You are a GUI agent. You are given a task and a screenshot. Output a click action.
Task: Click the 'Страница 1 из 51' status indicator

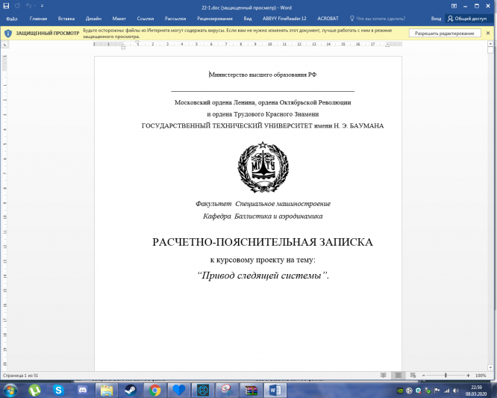[21, 376]
